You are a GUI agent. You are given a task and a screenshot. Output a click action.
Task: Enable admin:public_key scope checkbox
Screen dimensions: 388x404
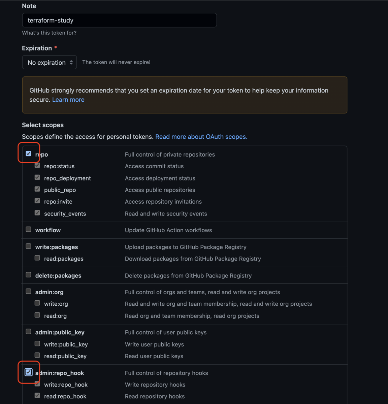(x=29, y=332)
